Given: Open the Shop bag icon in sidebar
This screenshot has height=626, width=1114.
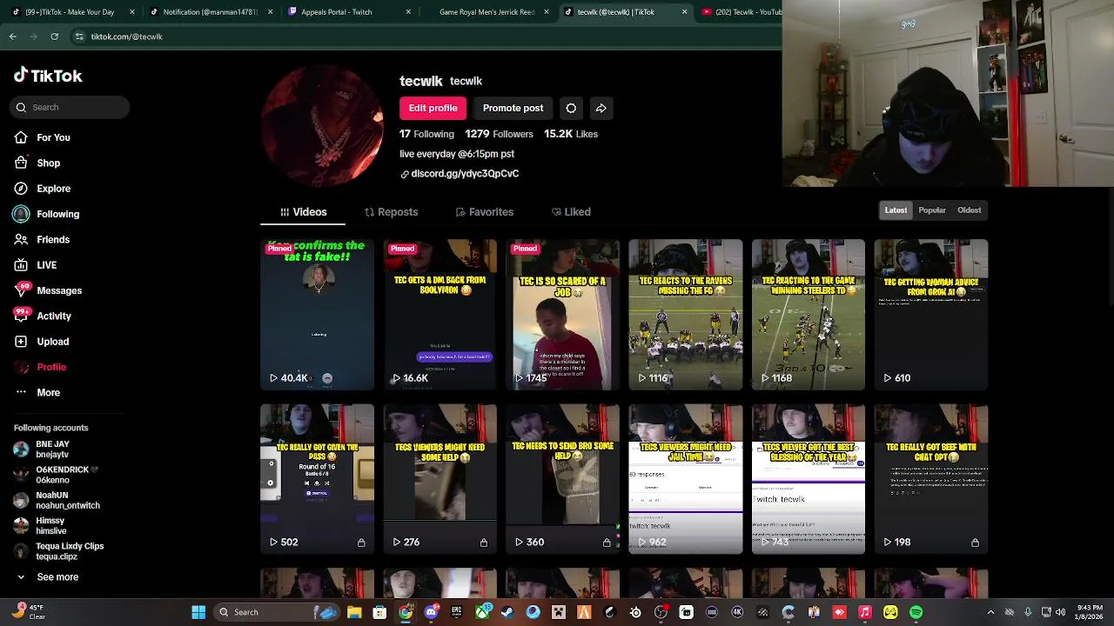Looking at the screenshot, I should 21,163.
